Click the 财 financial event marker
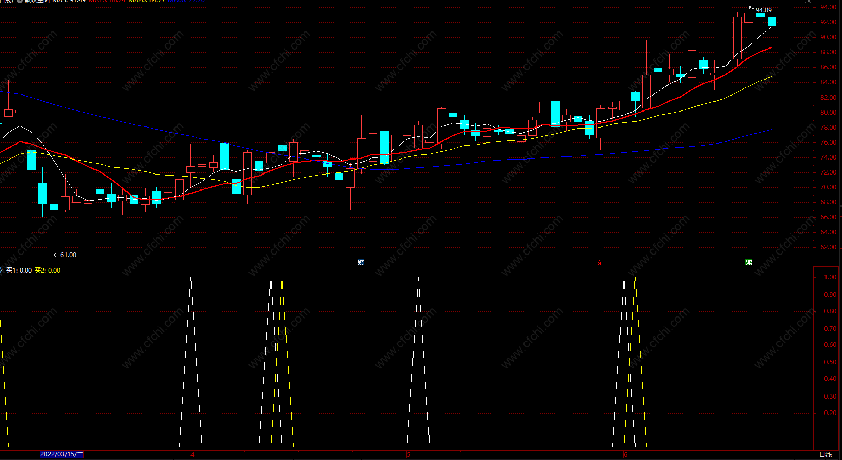The image size is (842, 460). pyautogui.click(x=361, y=262)
